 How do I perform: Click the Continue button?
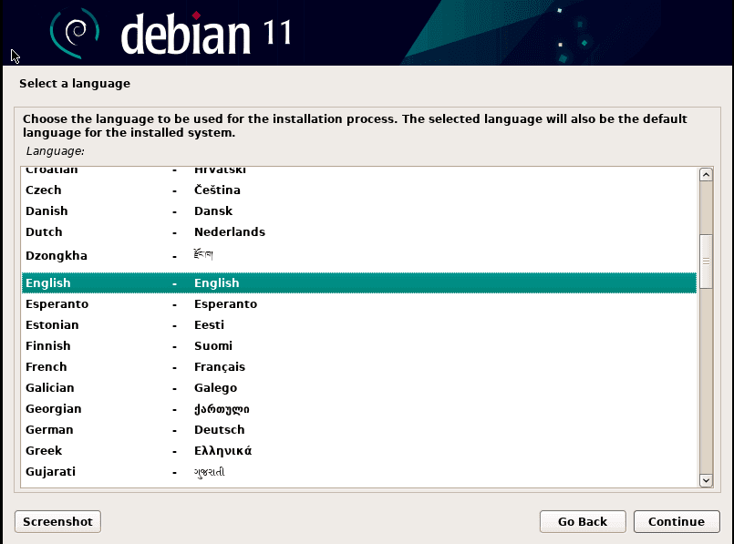(677, 521)
